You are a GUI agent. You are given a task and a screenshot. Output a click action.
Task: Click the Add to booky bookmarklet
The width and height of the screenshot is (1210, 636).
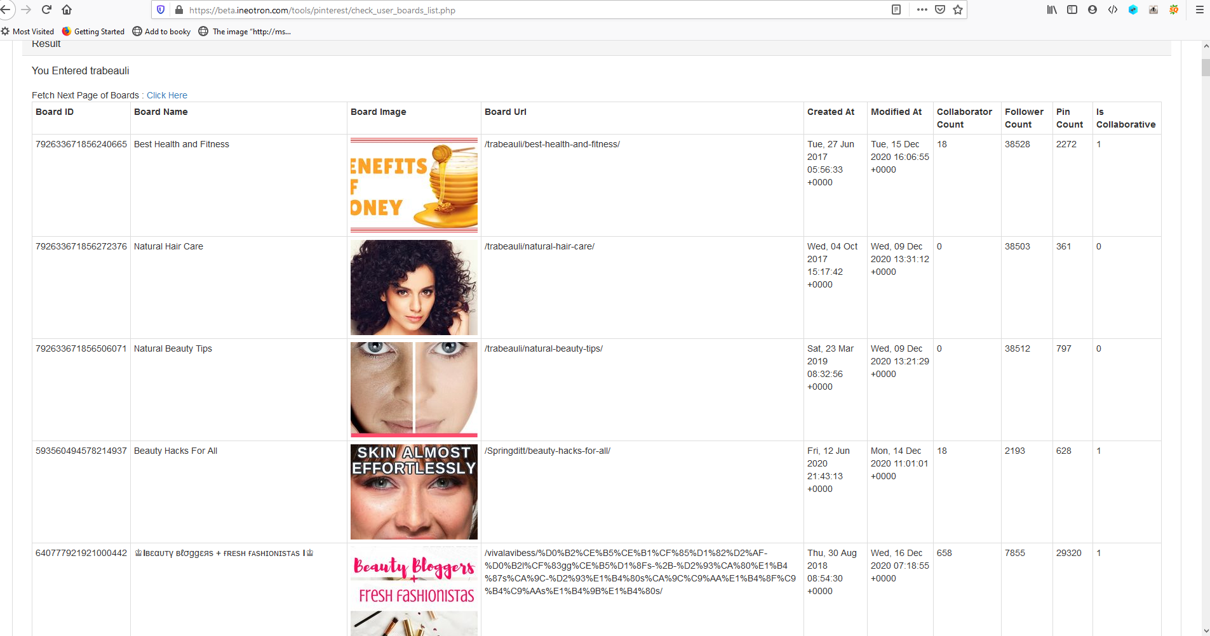click(x=161, y=31)
